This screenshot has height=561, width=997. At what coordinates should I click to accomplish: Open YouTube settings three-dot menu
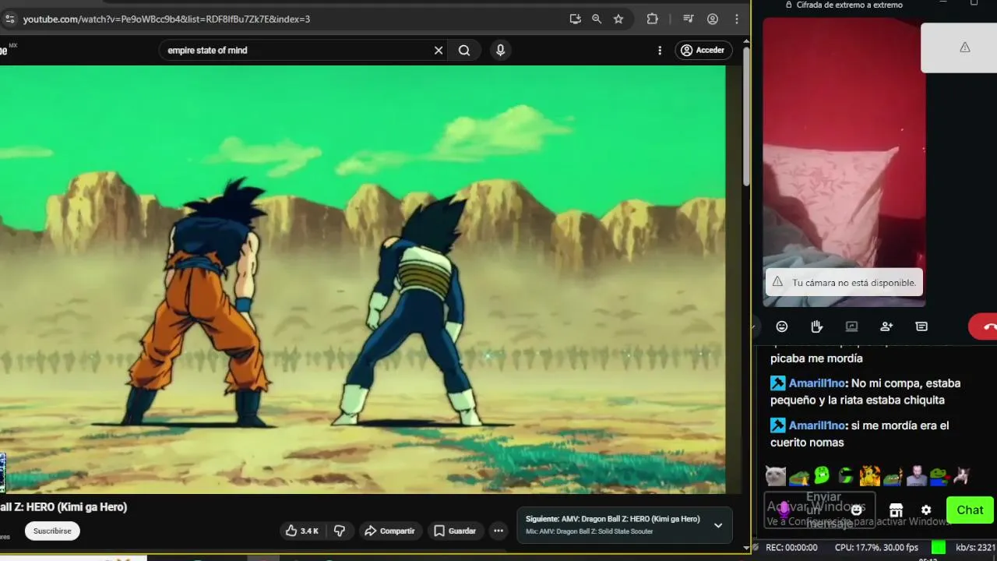[x=660, y=50]
